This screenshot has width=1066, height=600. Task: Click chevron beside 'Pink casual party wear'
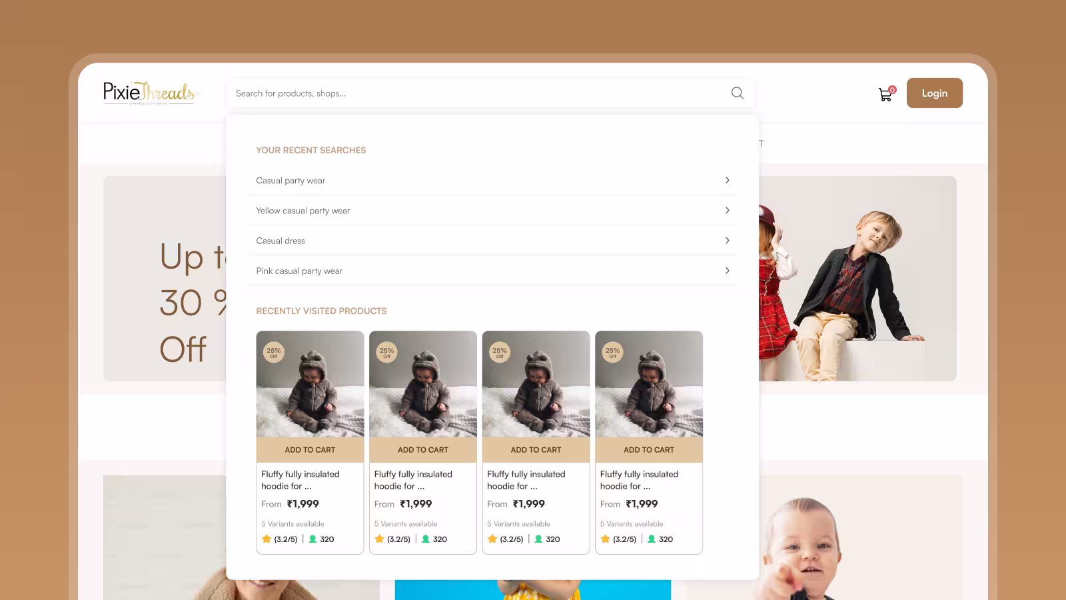click(x=727, y=271)
